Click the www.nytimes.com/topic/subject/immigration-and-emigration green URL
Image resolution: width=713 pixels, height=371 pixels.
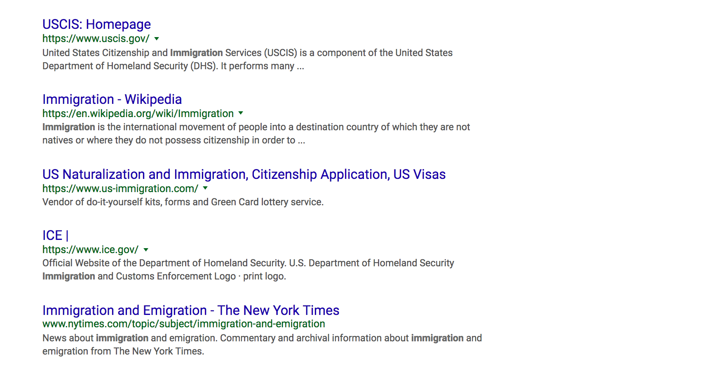[x=184, y=324]
